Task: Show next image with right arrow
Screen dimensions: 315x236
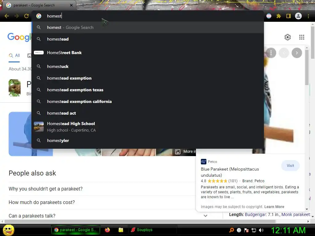Action: [x=297, y=53]
